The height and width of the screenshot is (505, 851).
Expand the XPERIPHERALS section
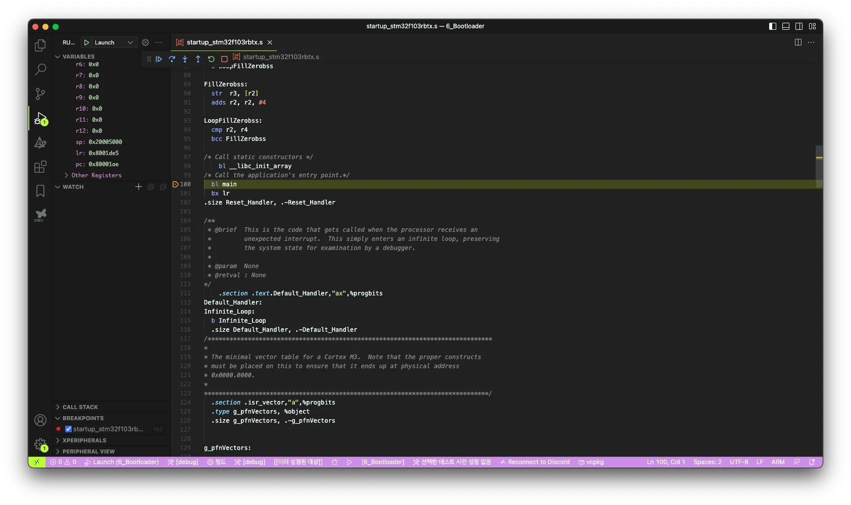pos(84,440)
